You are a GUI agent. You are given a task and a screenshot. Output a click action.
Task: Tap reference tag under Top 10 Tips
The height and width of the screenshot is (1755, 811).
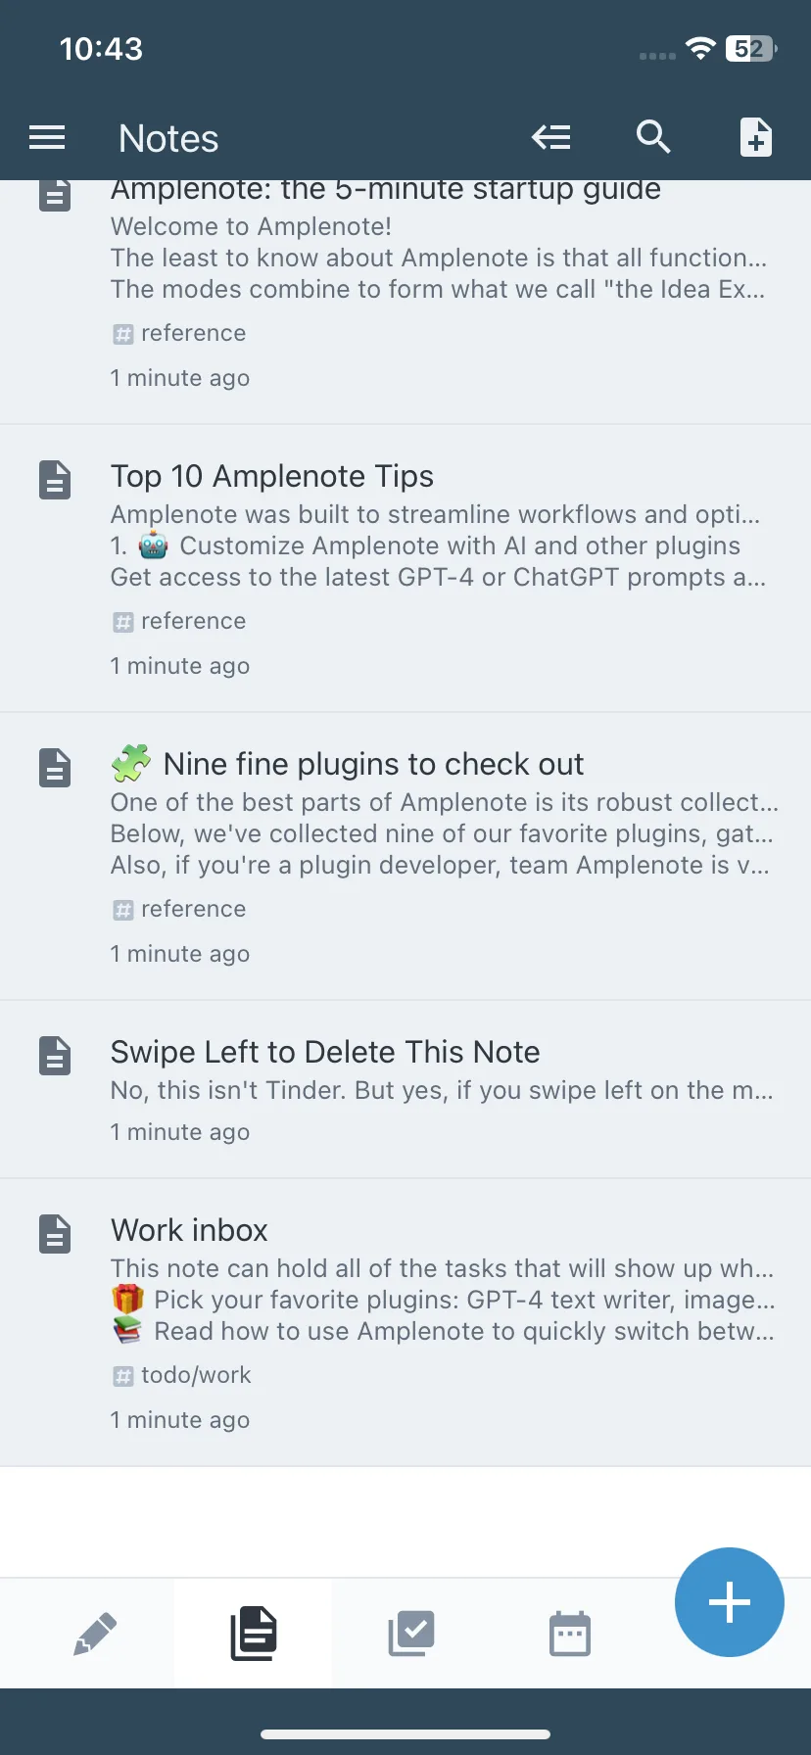(178, 621)
